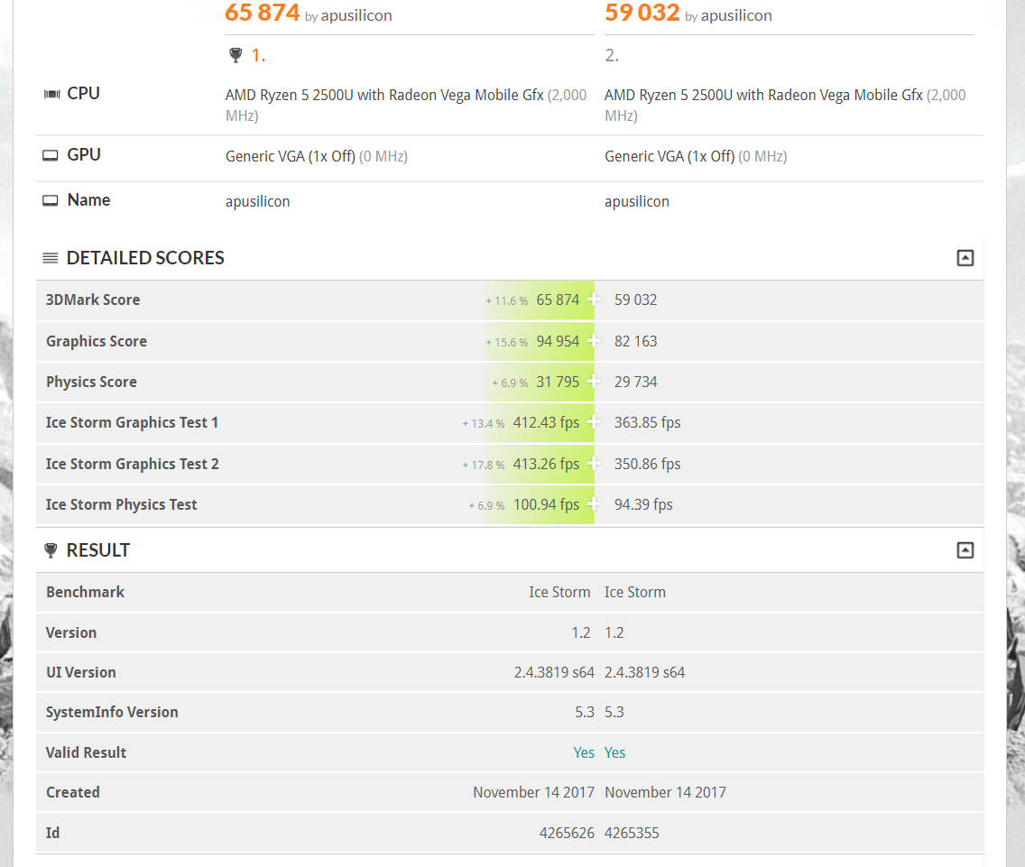Click the RESULT heading
The image size is (1025, 867).
(x=98, y=550)
